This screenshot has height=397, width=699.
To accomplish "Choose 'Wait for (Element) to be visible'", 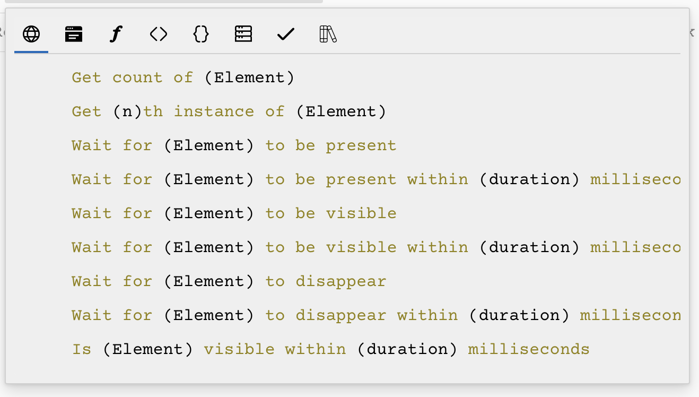I will [233, 213].
